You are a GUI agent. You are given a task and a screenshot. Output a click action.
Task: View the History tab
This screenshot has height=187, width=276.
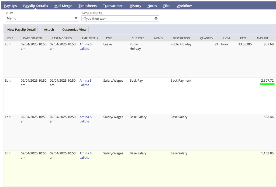tap(135, 6)
